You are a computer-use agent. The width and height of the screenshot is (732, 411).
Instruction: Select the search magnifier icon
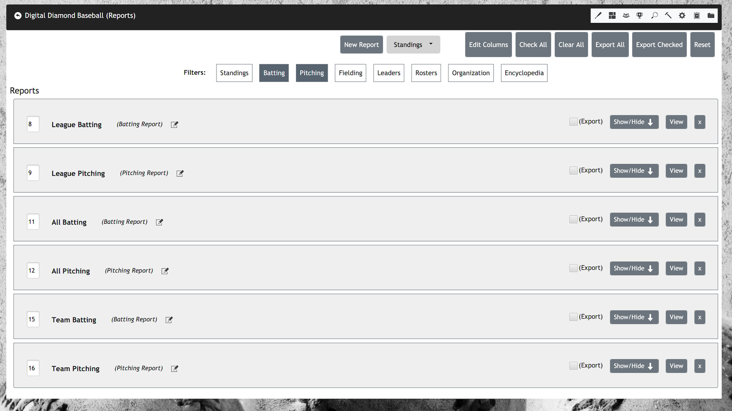654,15
